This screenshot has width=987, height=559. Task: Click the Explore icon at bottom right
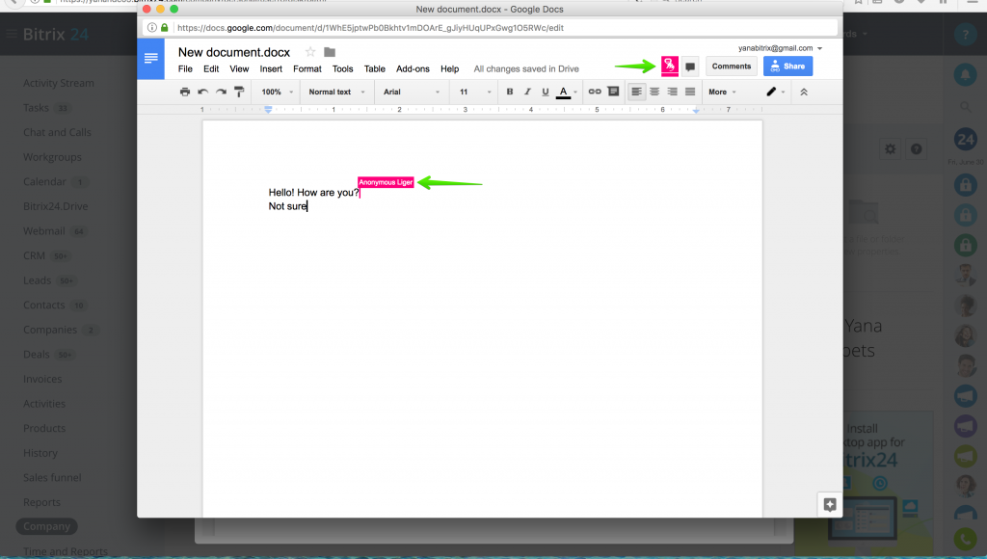pos(830,504)
